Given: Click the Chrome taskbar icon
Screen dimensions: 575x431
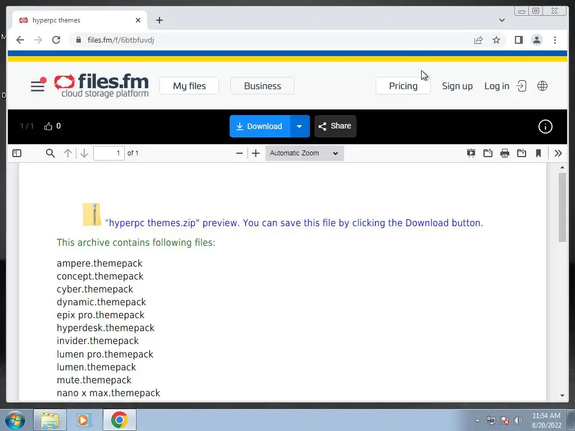Looking at the screenshot, I should tap(119, 420).
